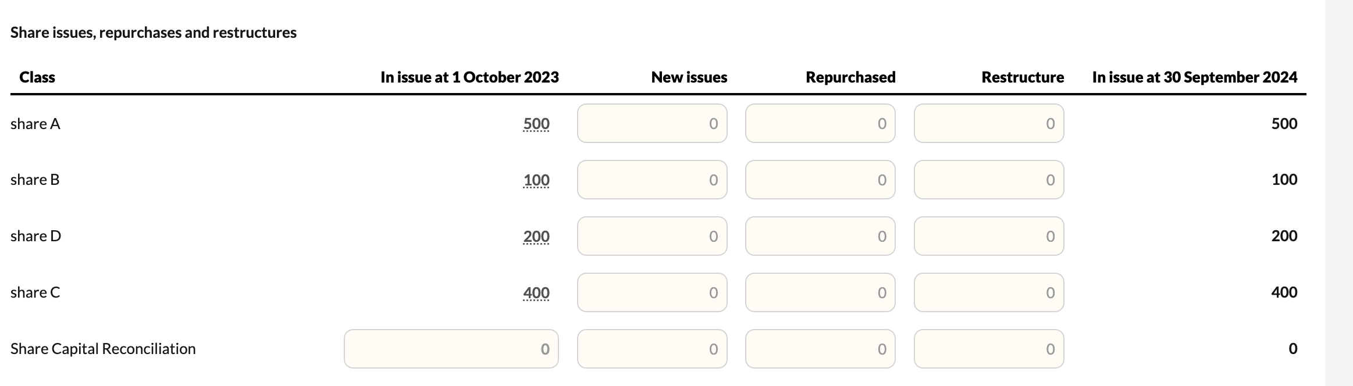Open the underlined 500 opening value for share A
This screenshot has height=386, width=1353.
(536, 124)
